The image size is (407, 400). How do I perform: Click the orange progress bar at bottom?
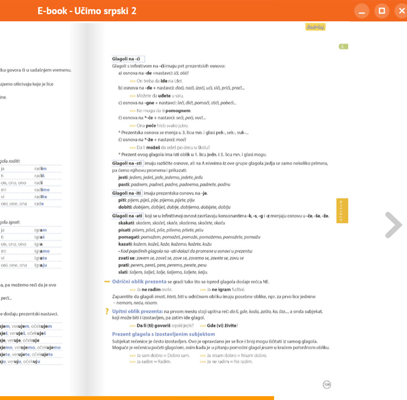pyautogui.click(x=136, y=398)
